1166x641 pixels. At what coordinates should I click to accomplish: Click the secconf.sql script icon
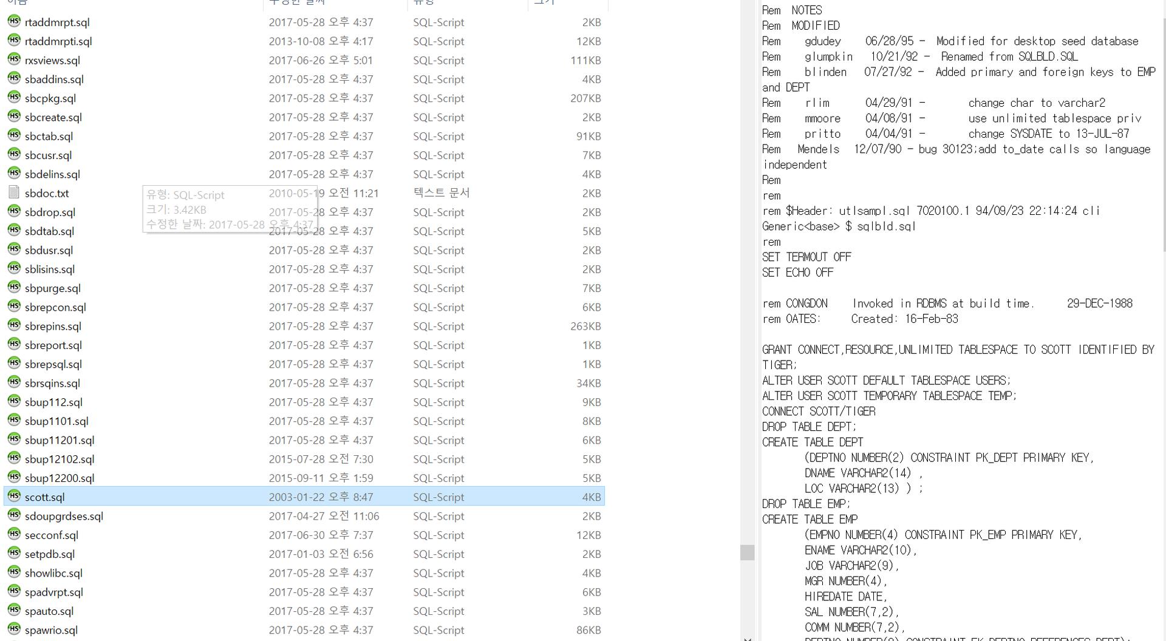(14, 534)
